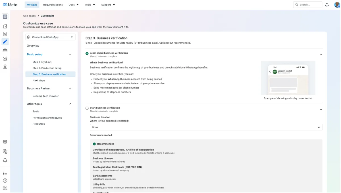341x193 pixels.
Task: Click the Customize breadcrumb
Action: [47, 16]
